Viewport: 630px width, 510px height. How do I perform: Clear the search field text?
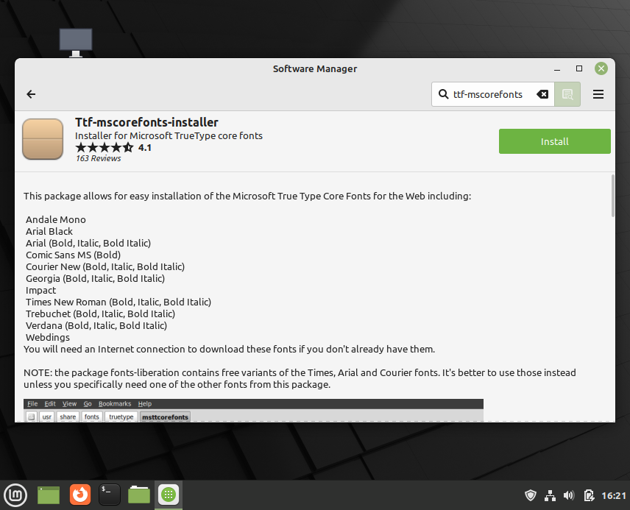click(542, 94)
